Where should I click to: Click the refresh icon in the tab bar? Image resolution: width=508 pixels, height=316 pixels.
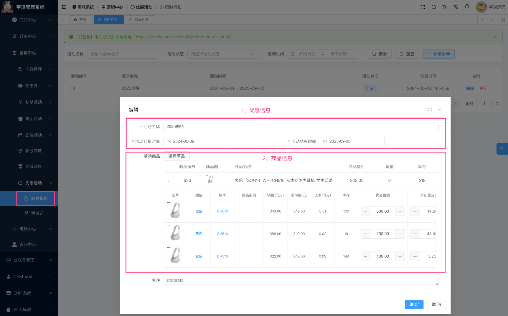point(493,20)
